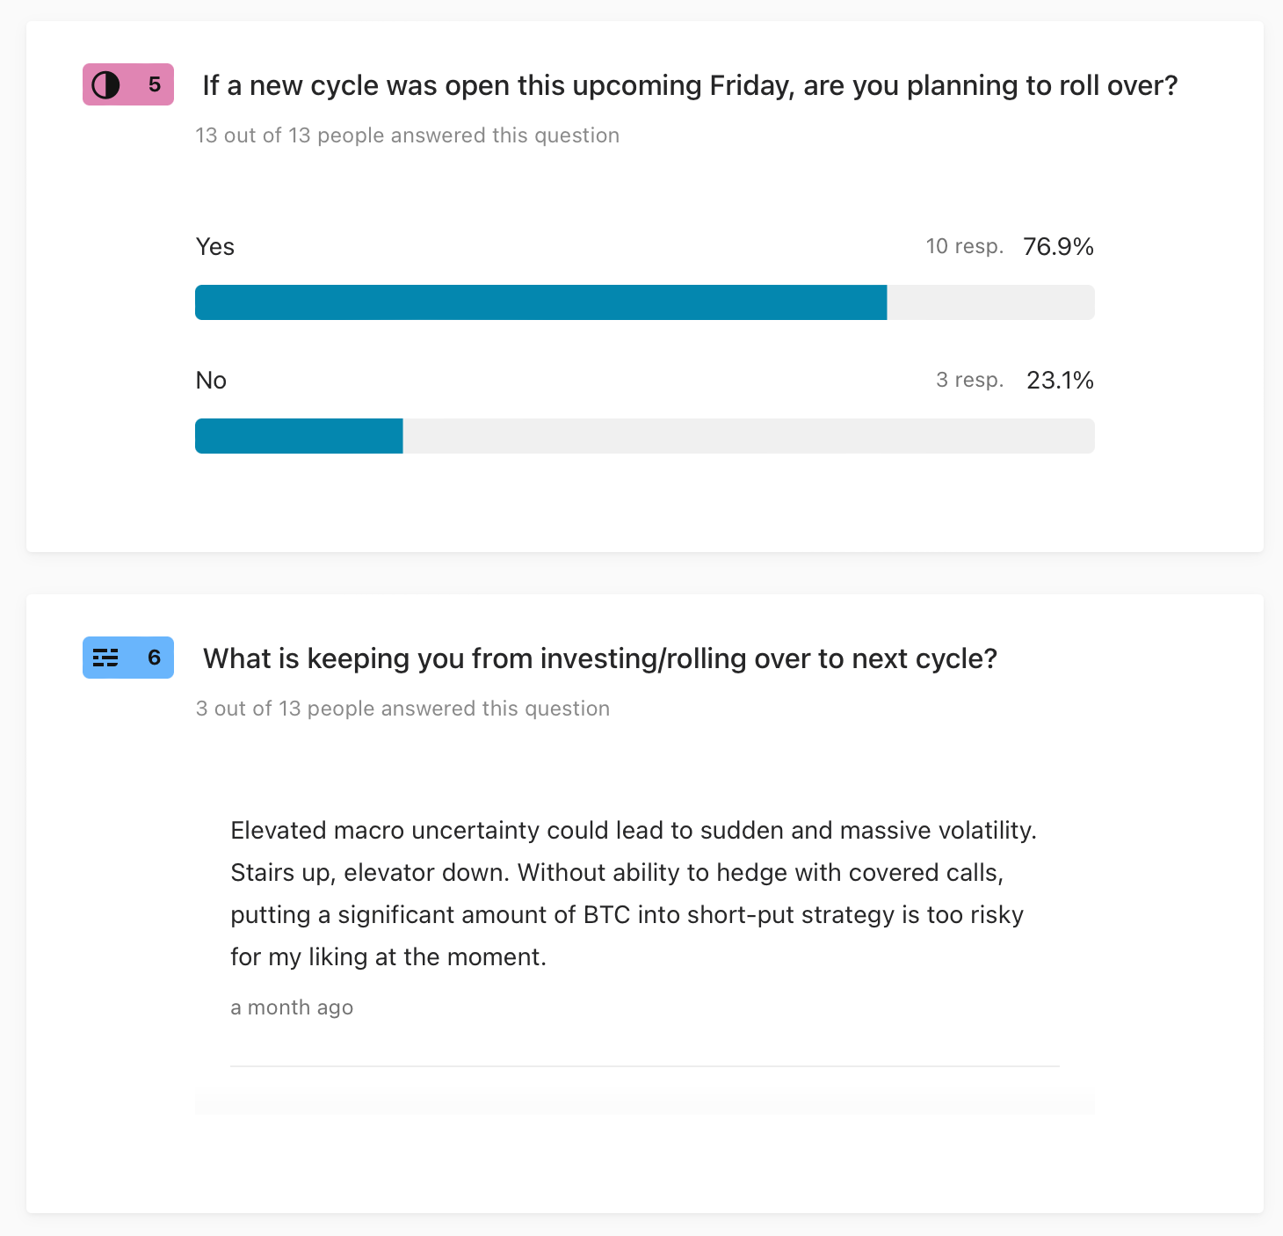Click the pink question 5 badge number
Viewport: 1283px width, 1236px height.
click(155, 84)
